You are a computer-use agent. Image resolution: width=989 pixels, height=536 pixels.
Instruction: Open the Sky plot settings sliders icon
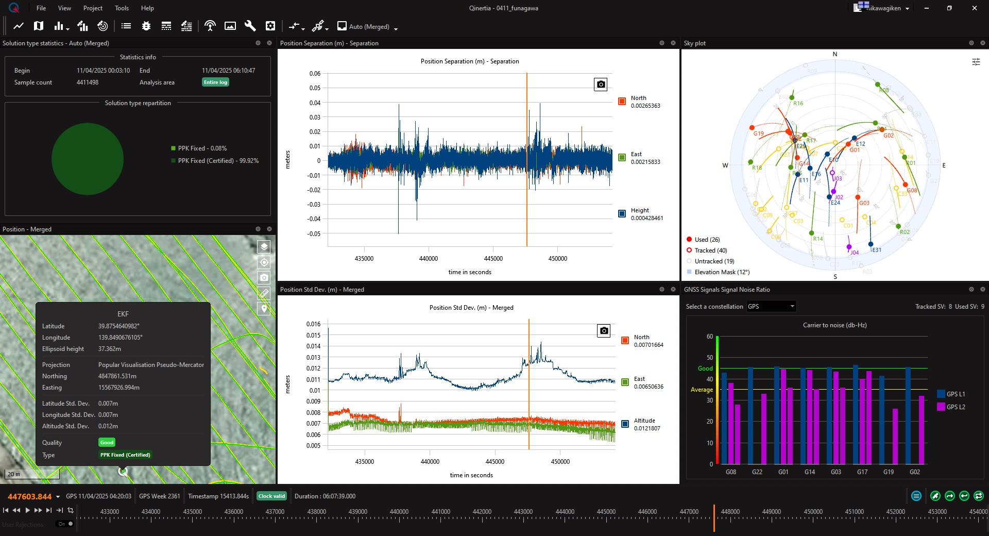pyautogui.click(x=976, y=62)
